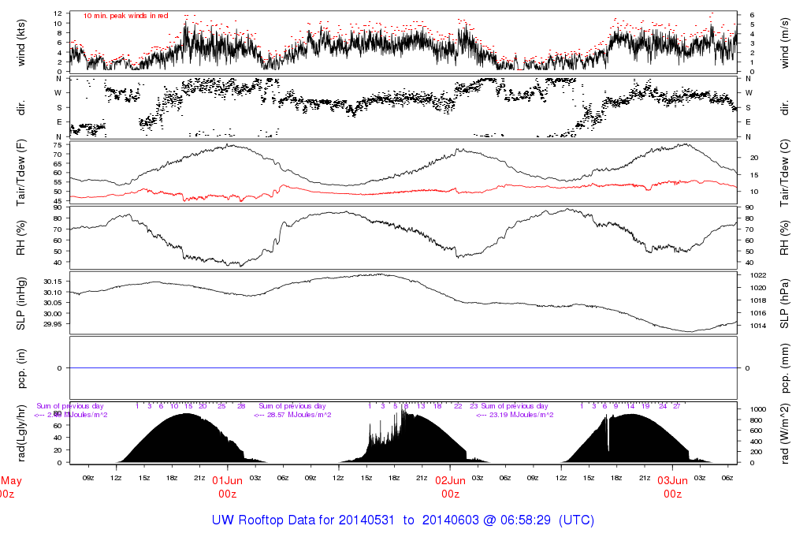Image resolution: width=807 pixels, height=552 pixels.
Task: Click the "03Jun 00z" date label
Action: pos(673,487)
